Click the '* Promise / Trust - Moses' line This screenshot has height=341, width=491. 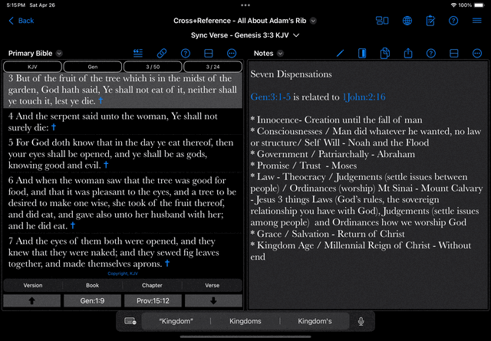(304, 166)
